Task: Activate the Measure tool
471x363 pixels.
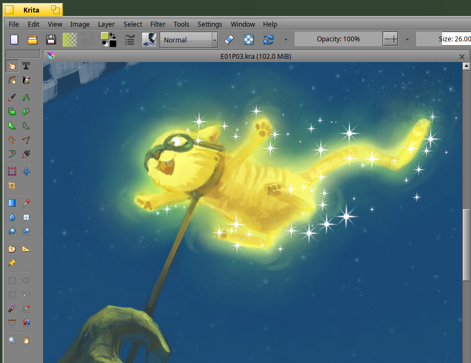Action: (x=26, y=249)
